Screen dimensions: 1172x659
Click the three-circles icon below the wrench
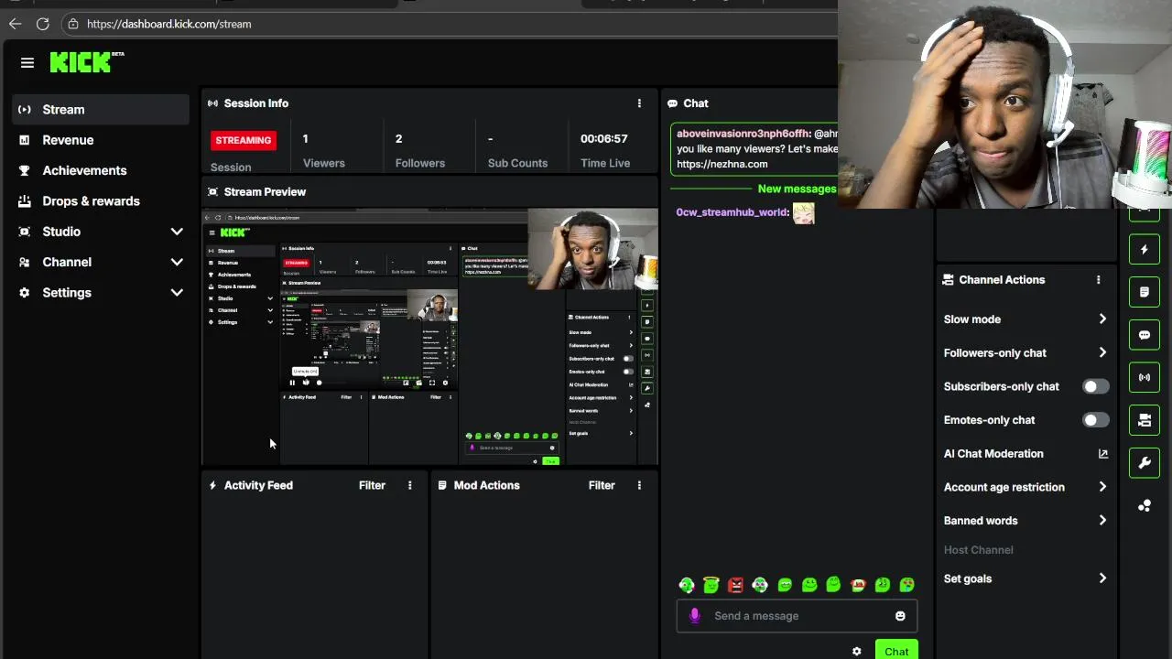coord(1144,505)
